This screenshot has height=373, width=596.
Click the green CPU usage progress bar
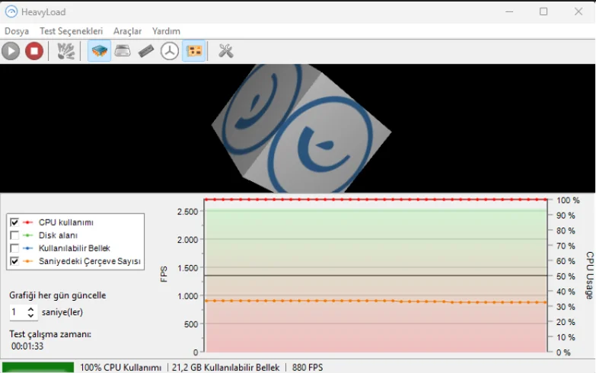(x=38, y=367)
